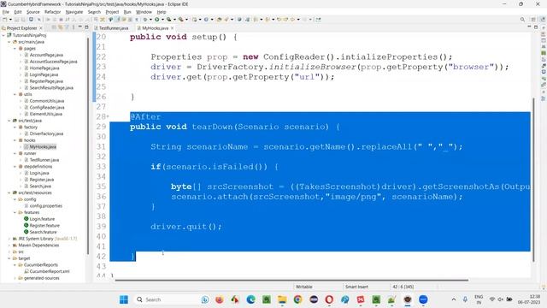This screenshot has height=308, width=547.
Task: Collapse the stepdefinitions package
Action: click(x=15, y=167)
